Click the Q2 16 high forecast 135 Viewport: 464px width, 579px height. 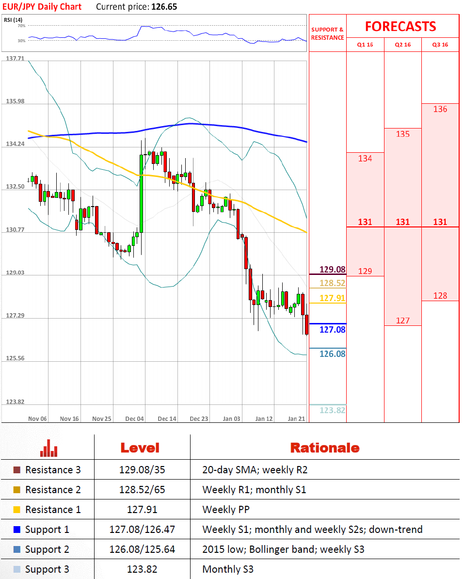[x=403, y=134]
